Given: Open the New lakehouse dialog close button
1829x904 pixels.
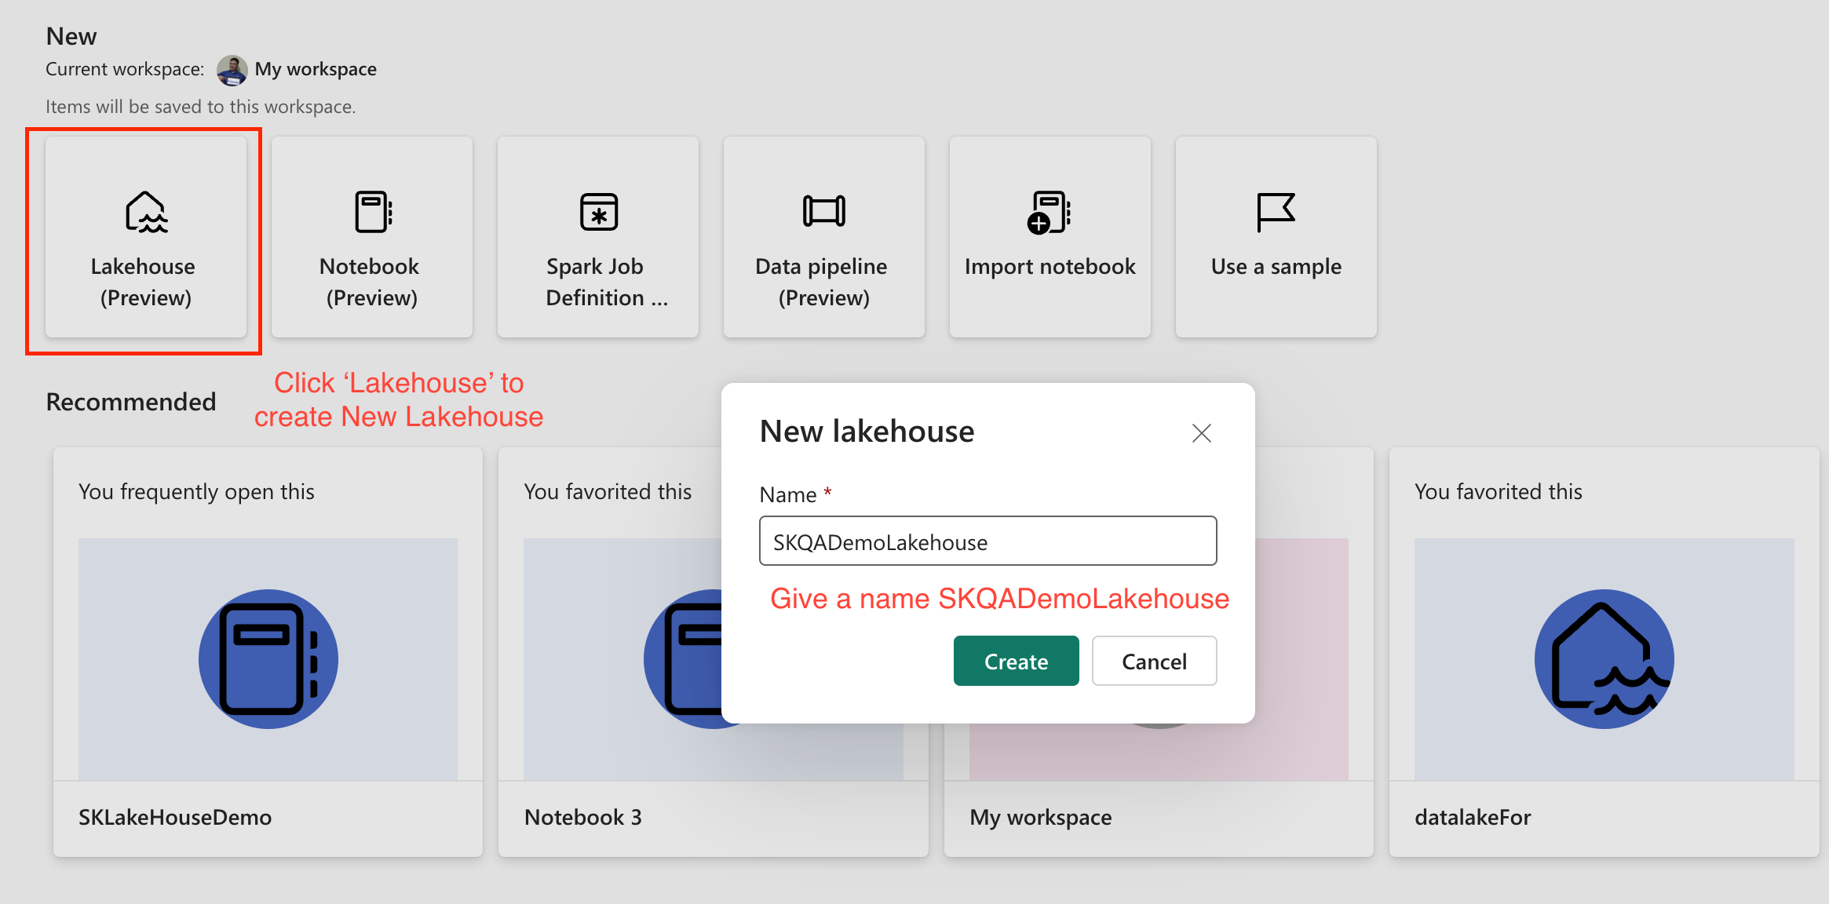Looking at the screenshot, I should [x=1202, y=434].
